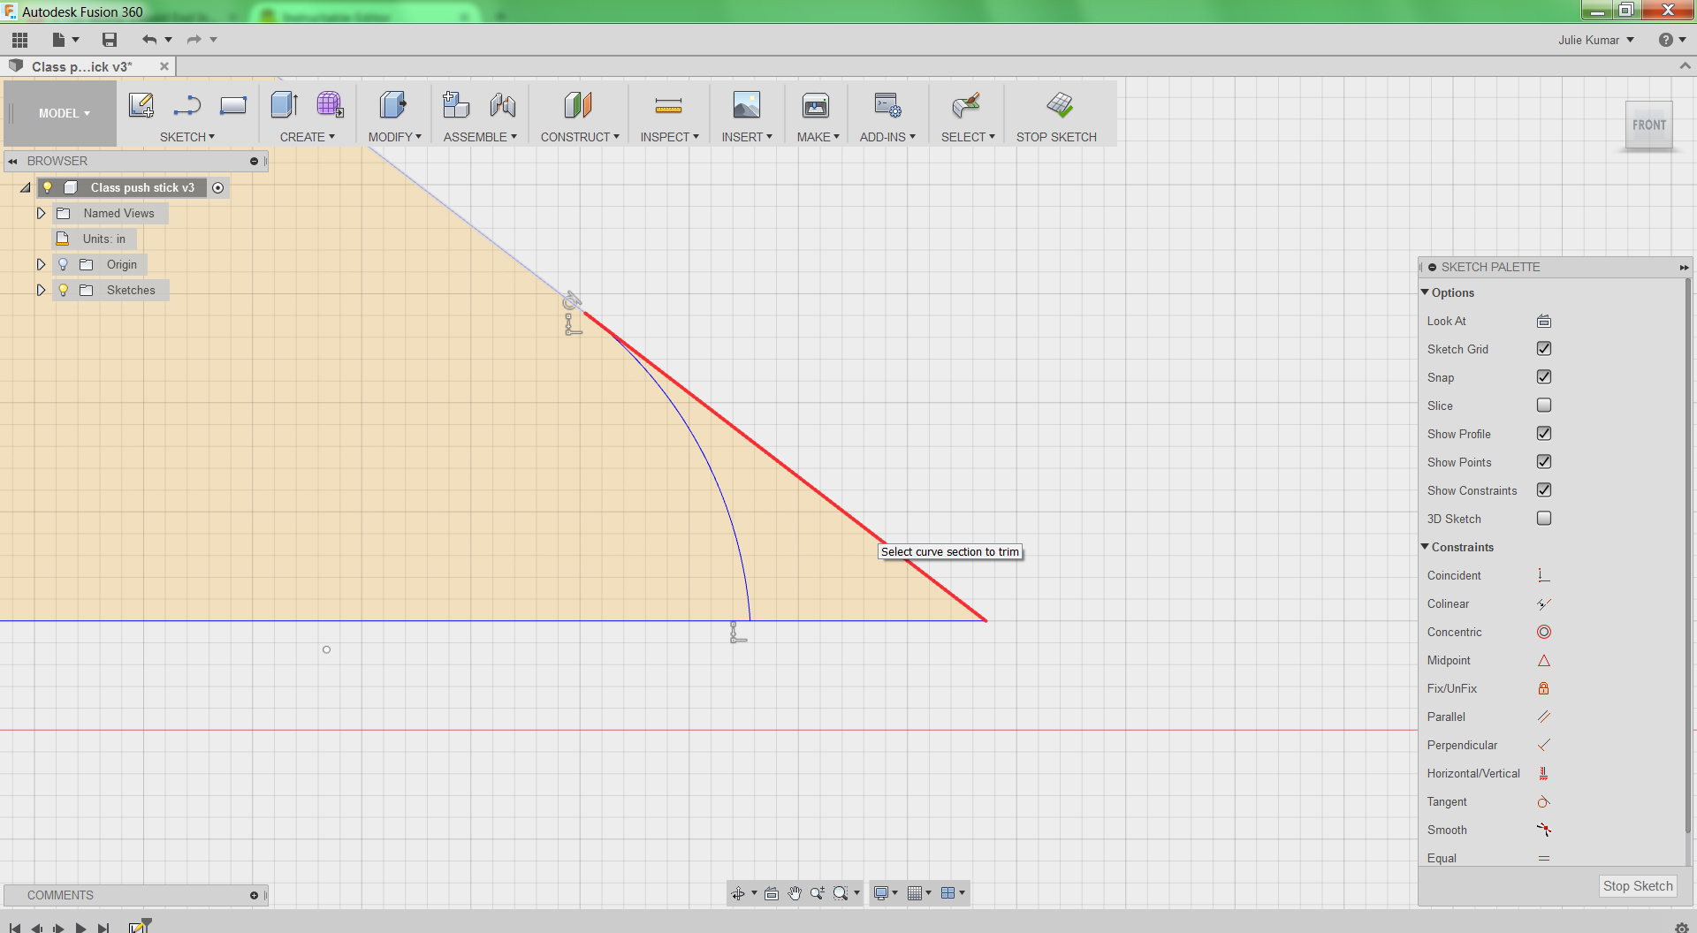Click the Make 3D print icon
The height and width of the screenshot is (933, 1697).
[x=816, y=105]
